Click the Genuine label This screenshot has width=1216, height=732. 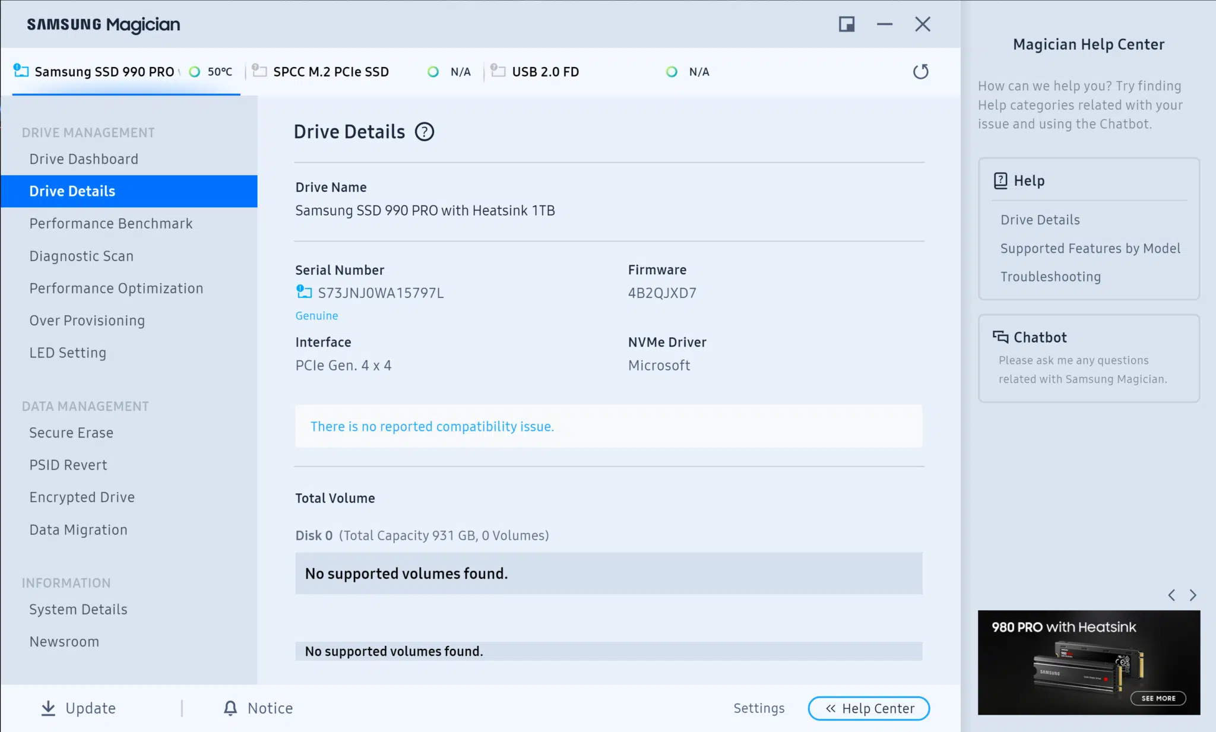316,316
